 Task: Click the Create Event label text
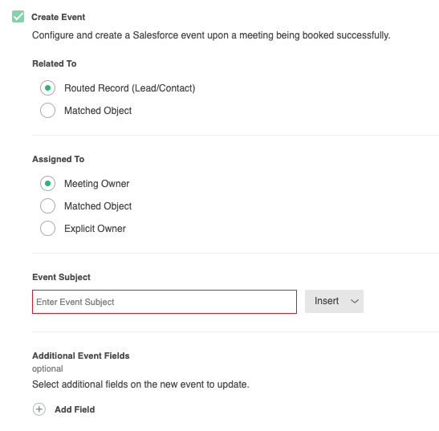[x=59, y=17]
